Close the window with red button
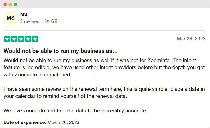 5,4
